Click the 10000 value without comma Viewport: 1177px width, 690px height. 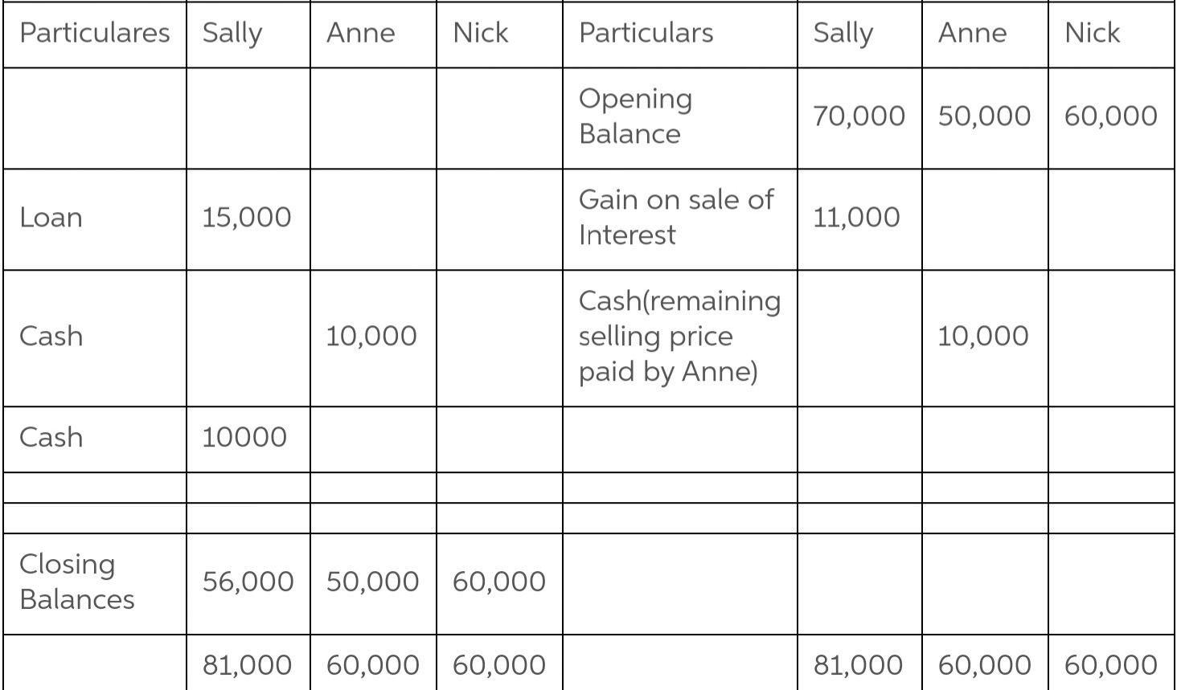pyautogui.click(x=244, y=437)
